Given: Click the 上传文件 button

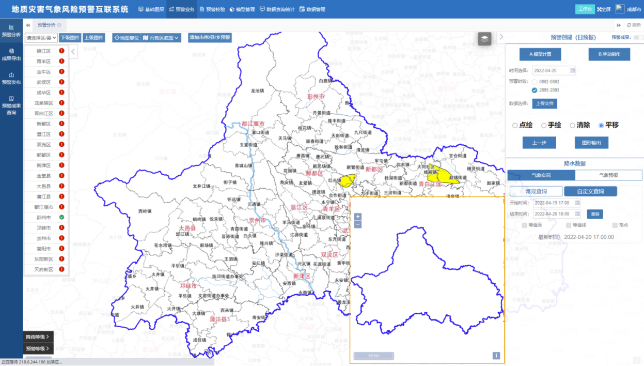Looking at the screenshot, I should click(x=544, y=103).
